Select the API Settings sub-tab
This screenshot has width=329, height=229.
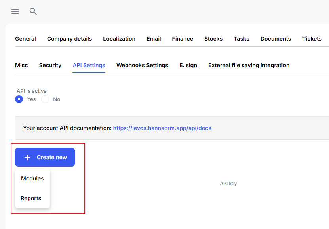[x=89, y=65]
